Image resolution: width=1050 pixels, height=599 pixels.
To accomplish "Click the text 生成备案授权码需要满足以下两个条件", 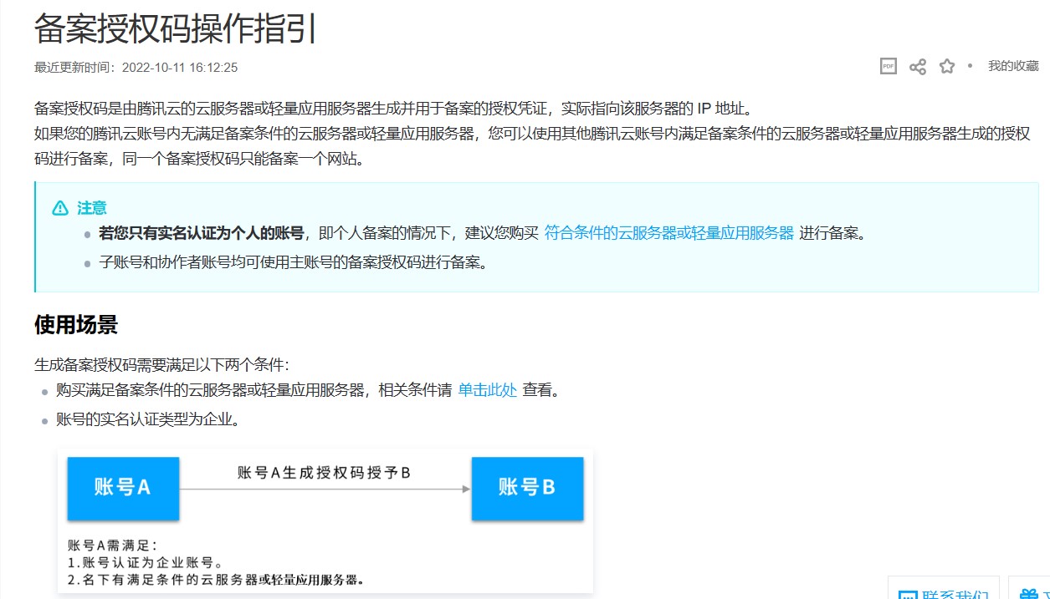I will point(161,364).
